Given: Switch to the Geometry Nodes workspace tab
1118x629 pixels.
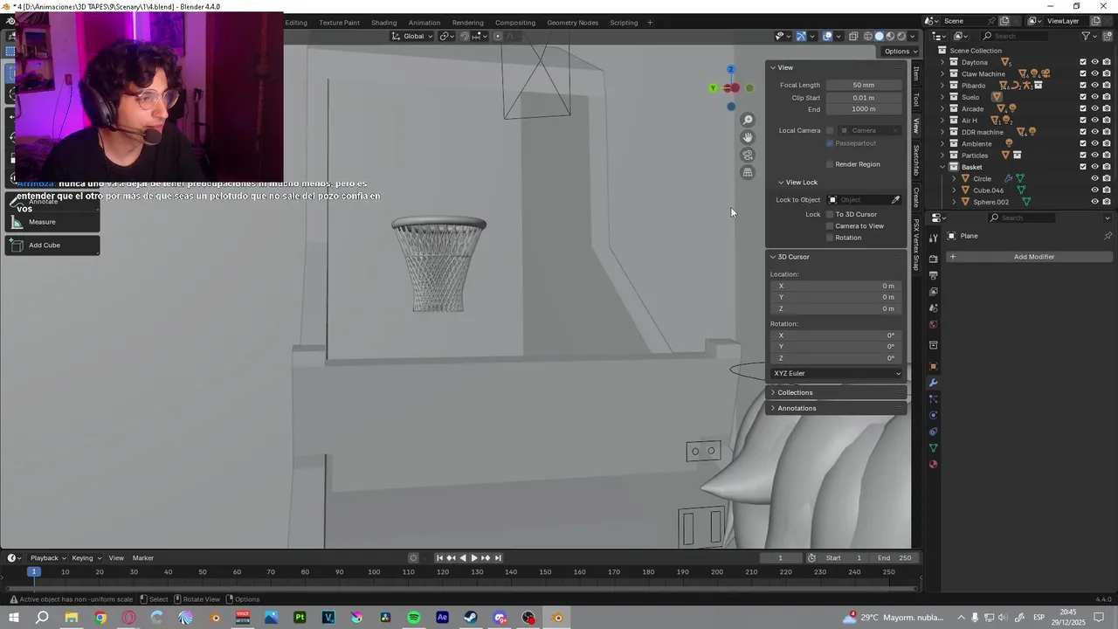Looking at the screenshot, I should (572, 23).
